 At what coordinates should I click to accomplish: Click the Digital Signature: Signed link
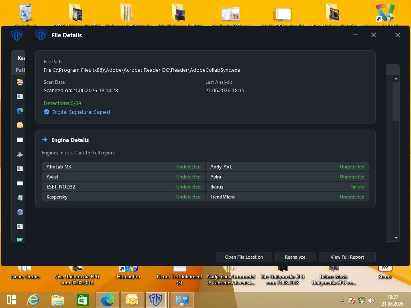(x=81, y=112)
